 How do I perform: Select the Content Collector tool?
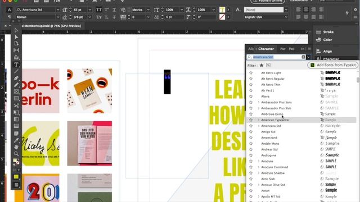point(16,57)
